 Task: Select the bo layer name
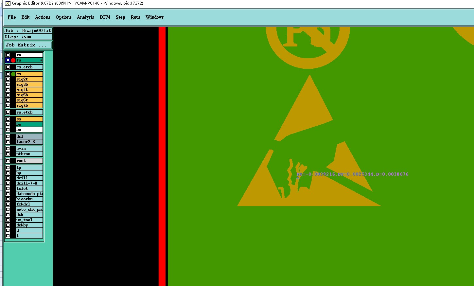click(29, 130)
